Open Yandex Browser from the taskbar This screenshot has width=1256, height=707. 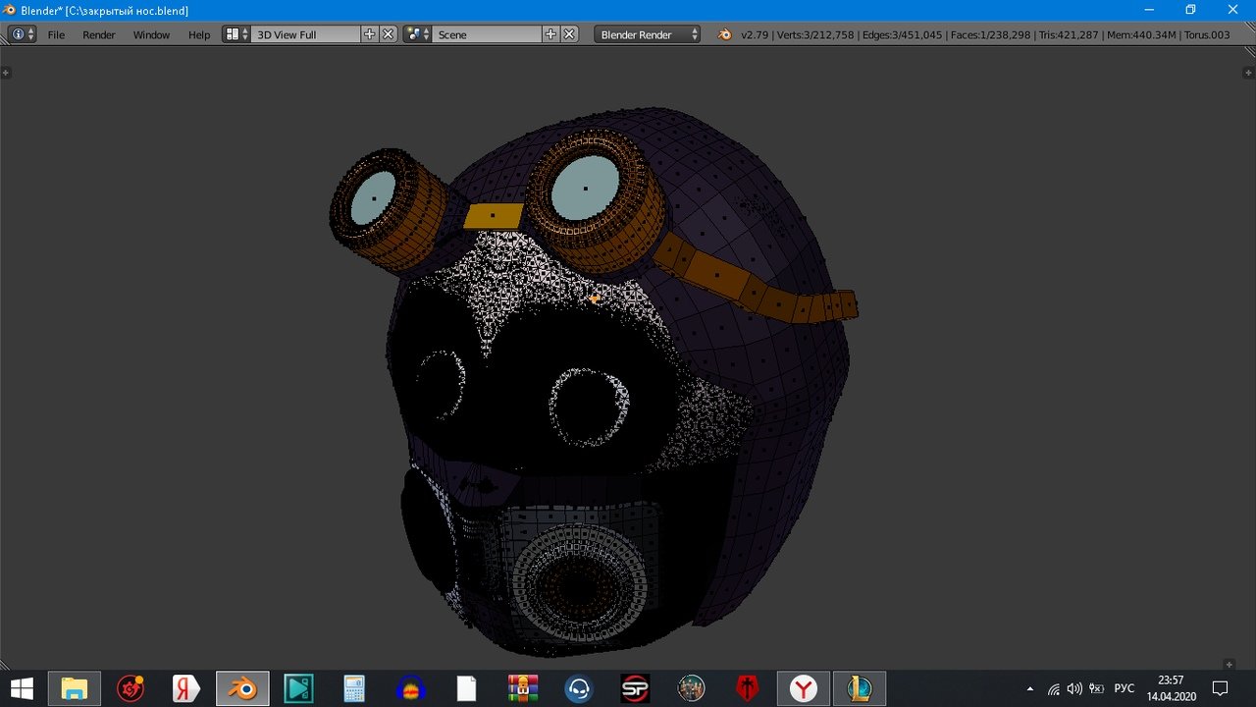804,688
